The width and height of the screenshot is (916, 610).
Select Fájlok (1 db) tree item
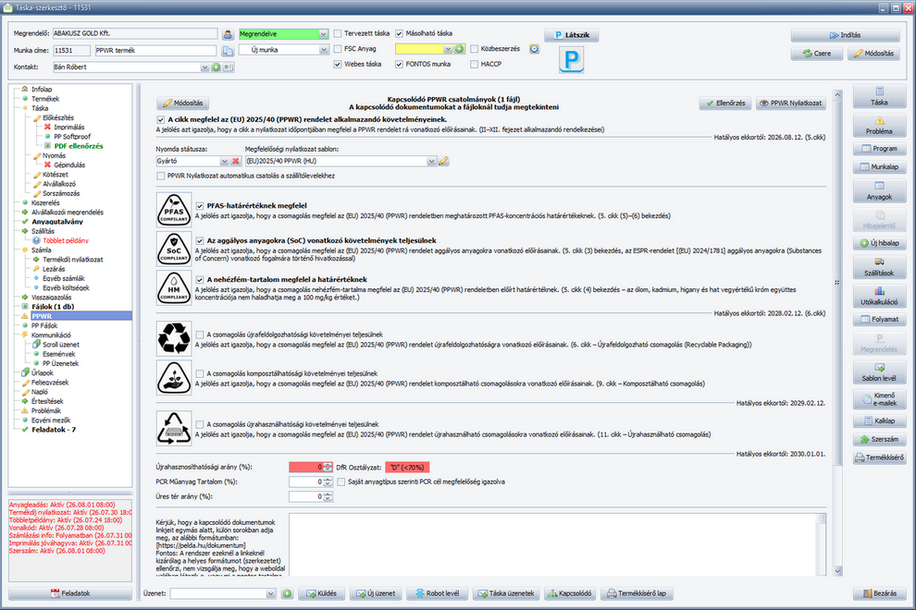[53, 307]
